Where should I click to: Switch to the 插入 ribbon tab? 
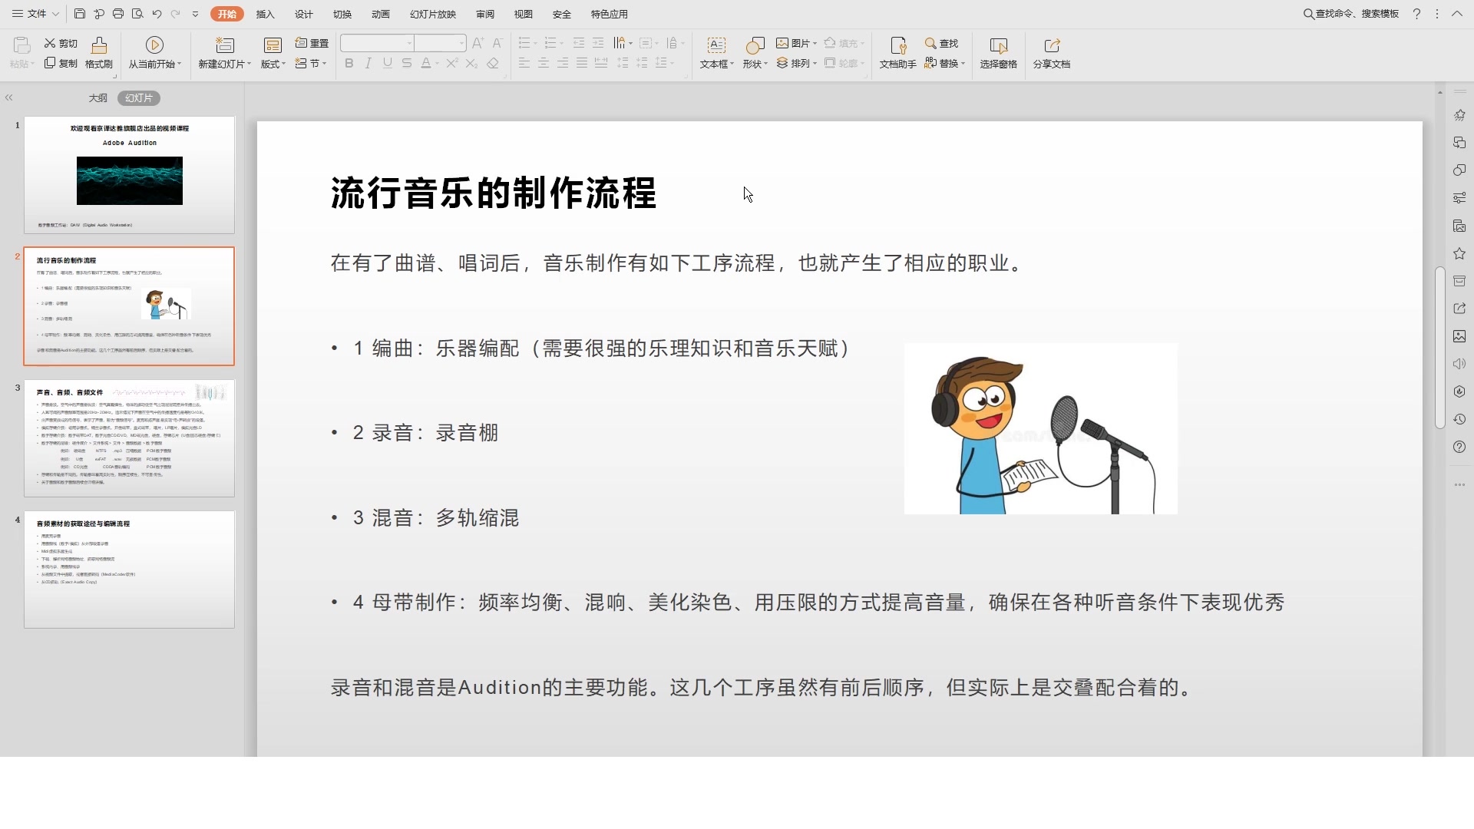(x=264, y=14)
